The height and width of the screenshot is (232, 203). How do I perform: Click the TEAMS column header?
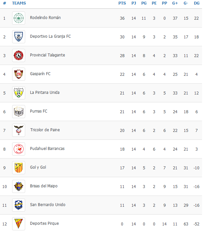pos(19,3)
